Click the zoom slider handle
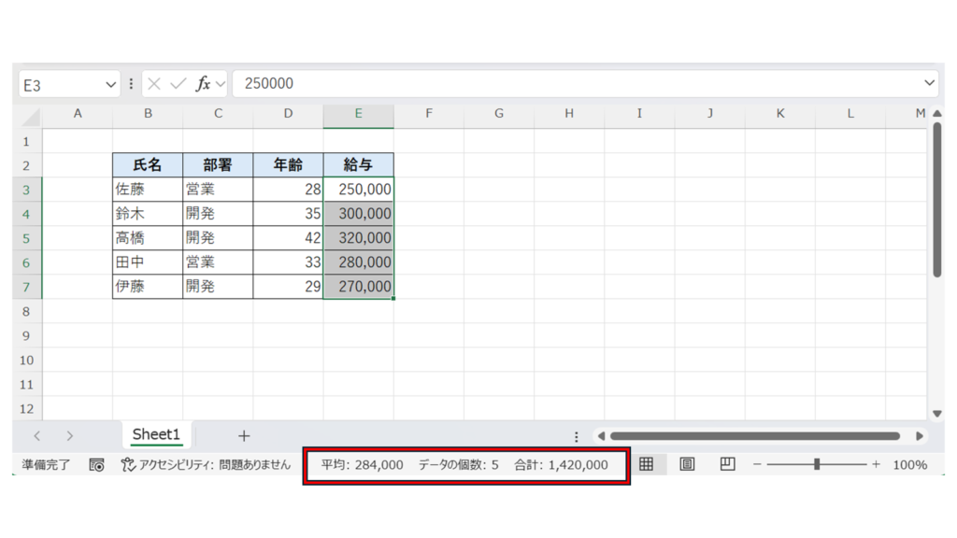 coord(817,464)
